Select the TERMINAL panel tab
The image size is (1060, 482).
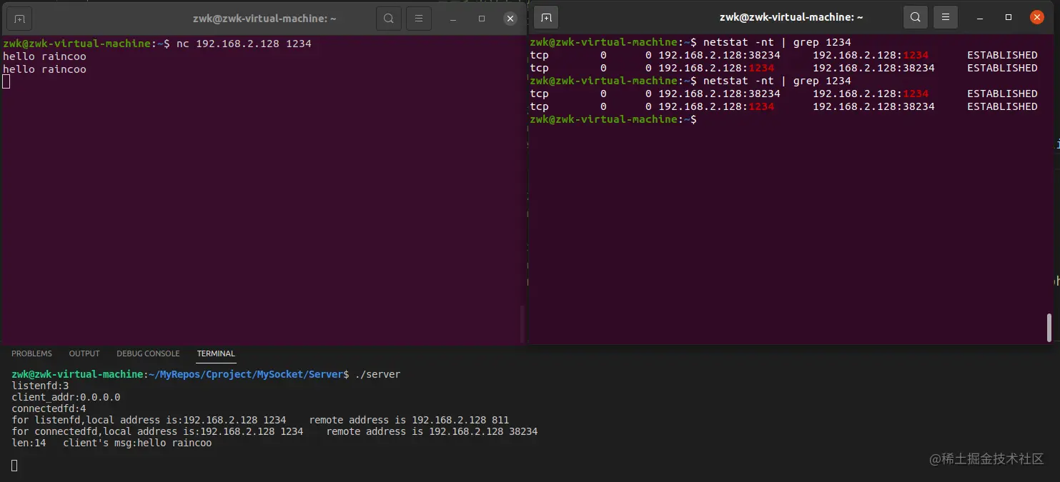click(216, 353)
